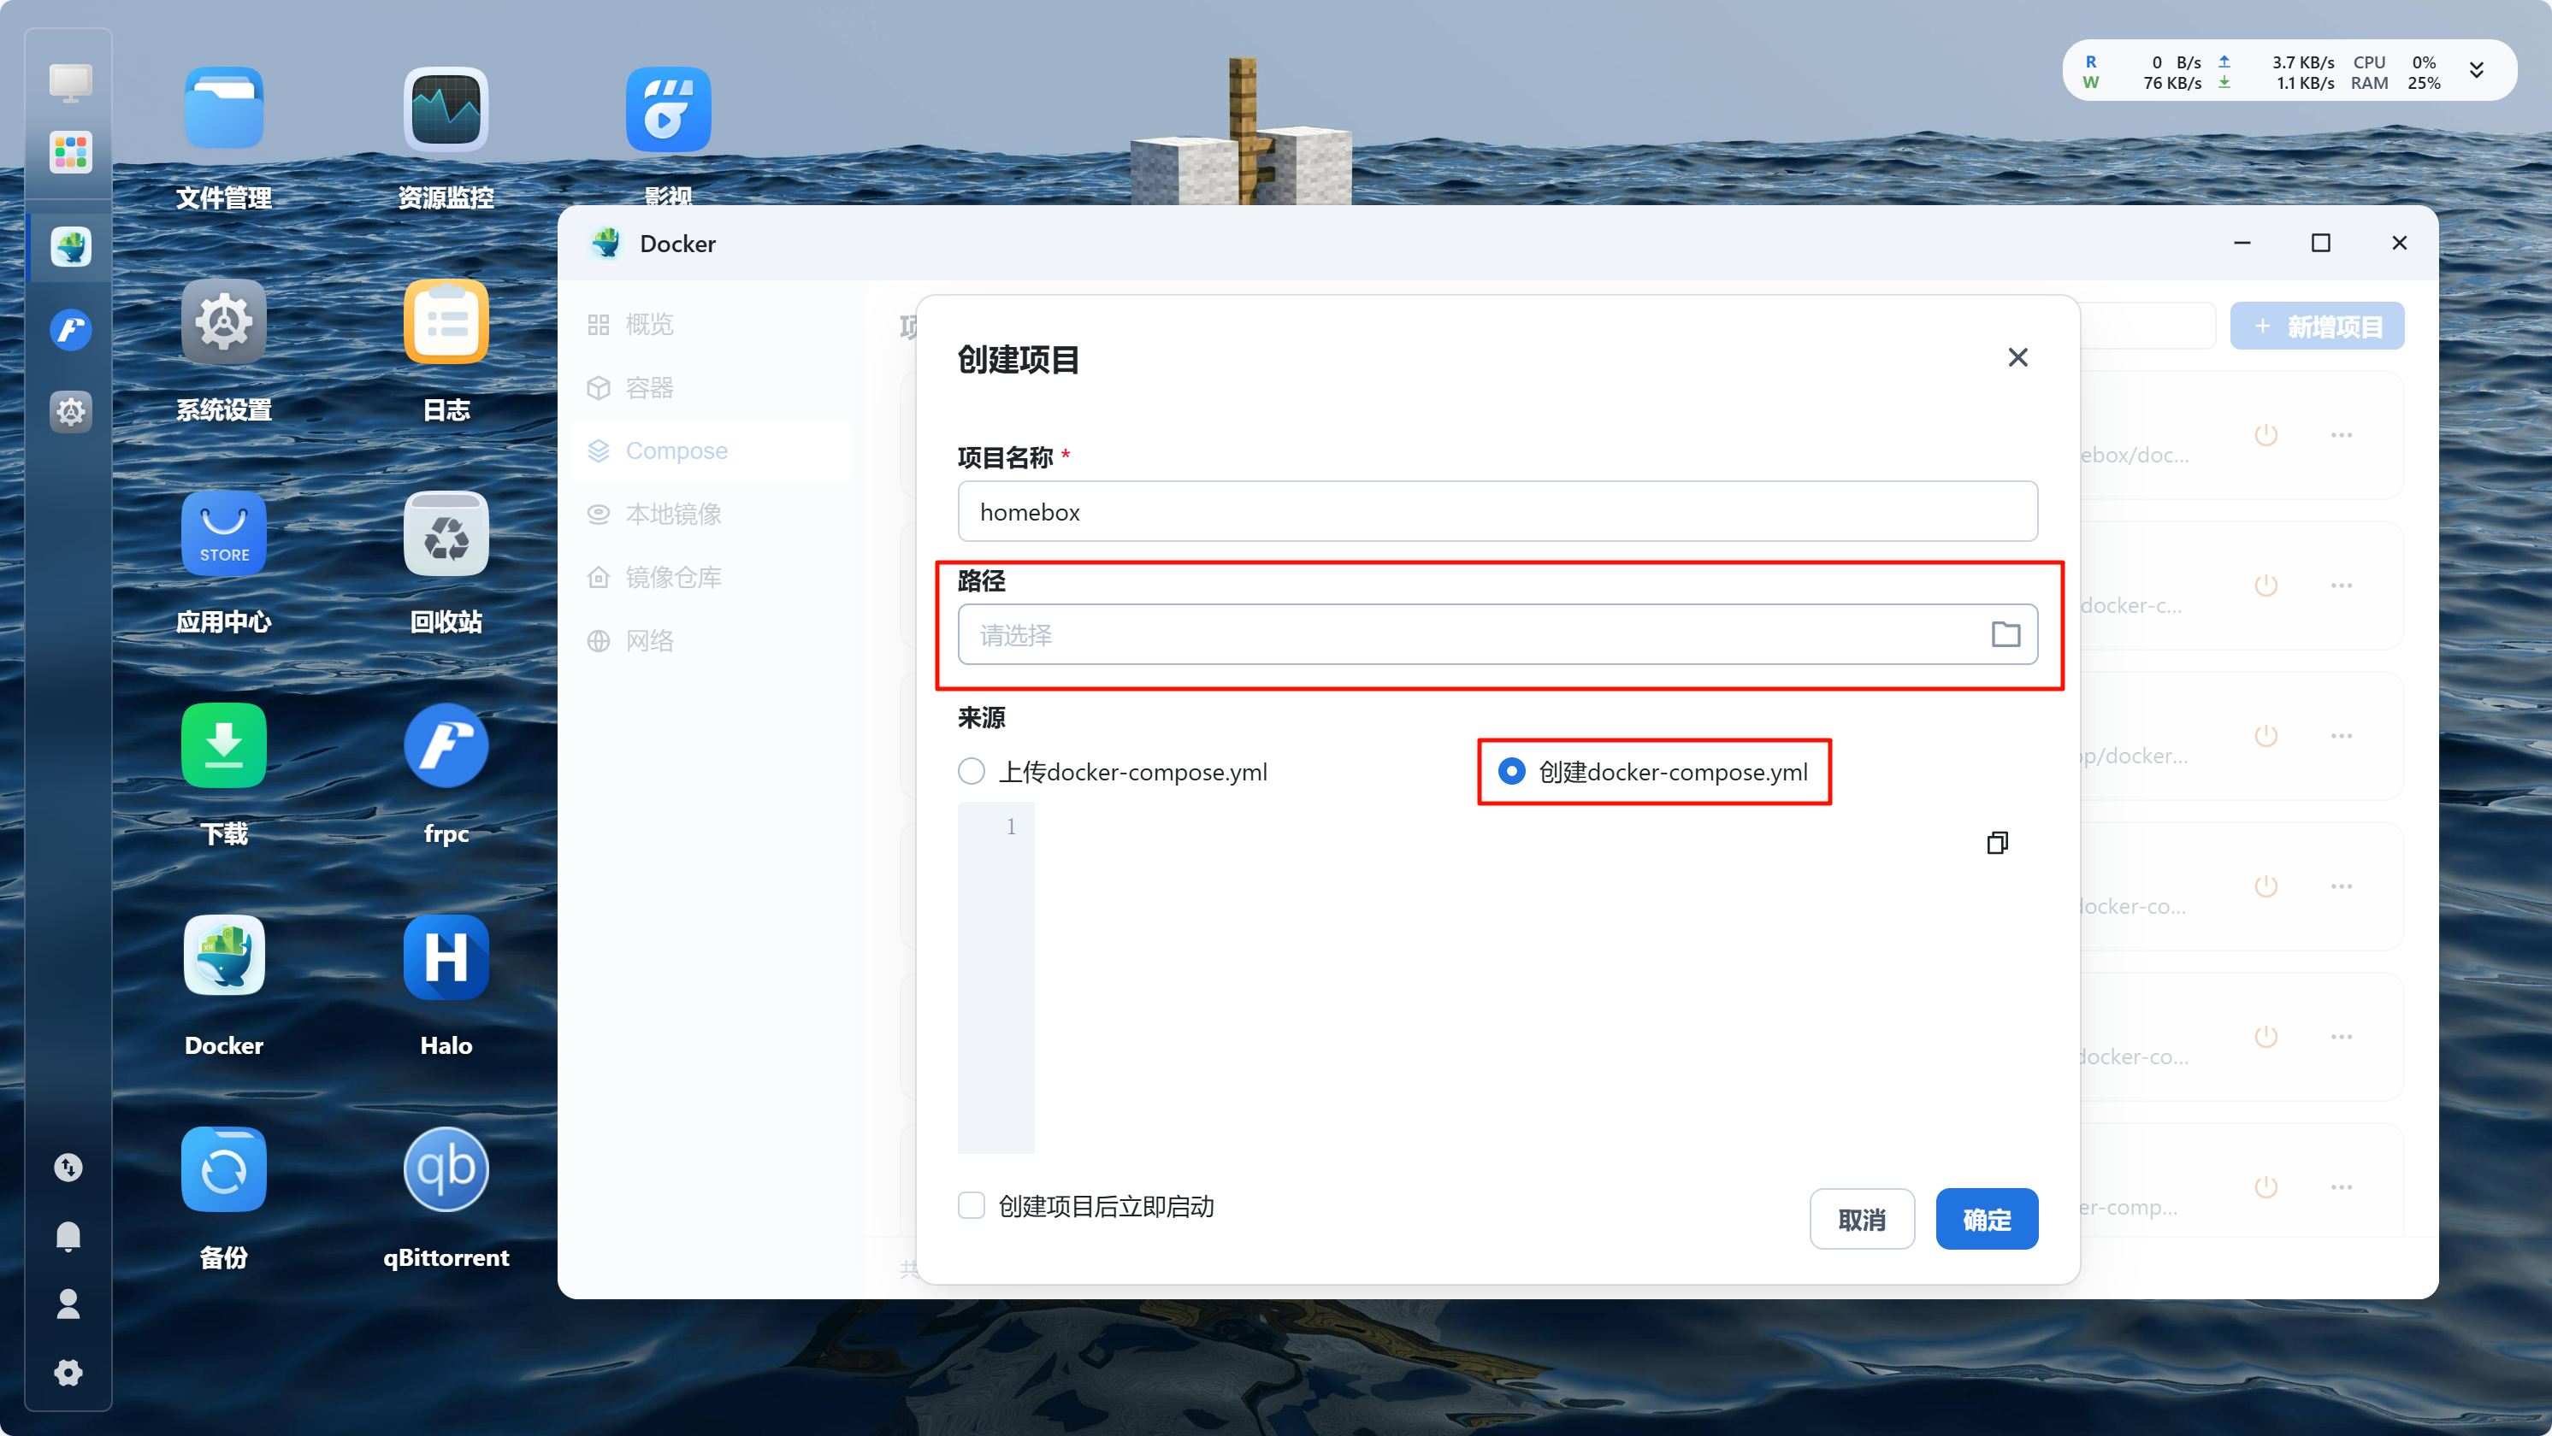Screen dimensions: 2552x1436
Task: Select 创建docker-compose.yml radio option
Action: coord(1512,770)
